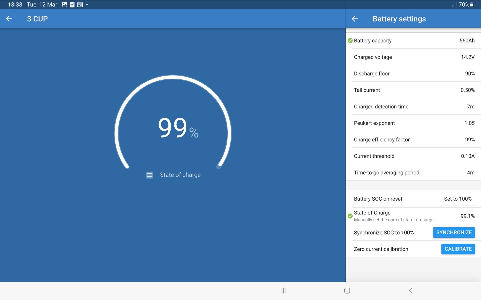Tap the State of charge list icon
The height and width of the screenshot is (300, 481).
150,175
